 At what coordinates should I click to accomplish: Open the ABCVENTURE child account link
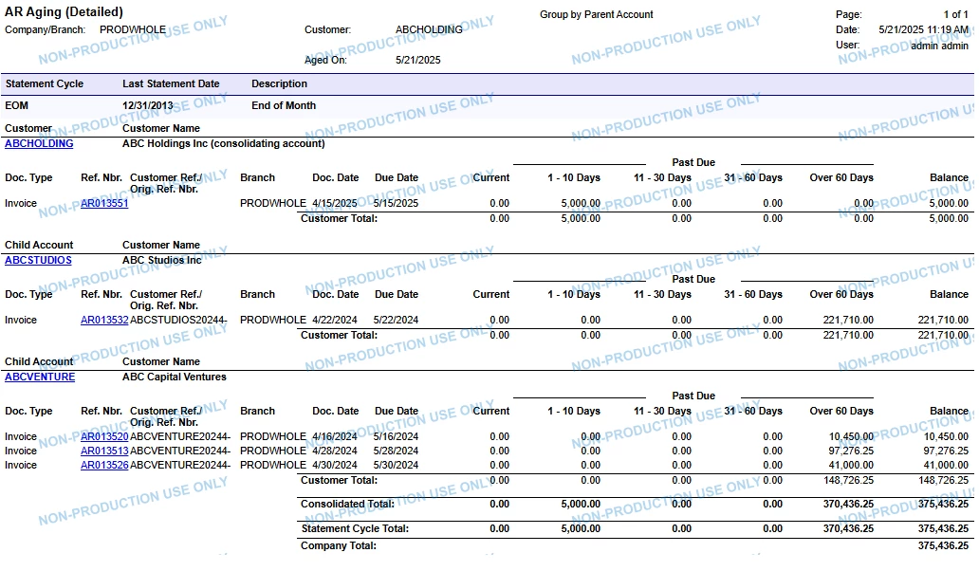pyautogui.click(x=40, y=377)
